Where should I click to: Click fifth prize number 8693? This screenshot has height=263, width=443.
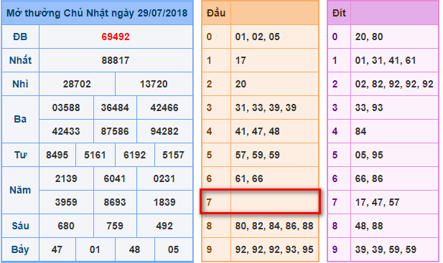(x=115, y=202)
